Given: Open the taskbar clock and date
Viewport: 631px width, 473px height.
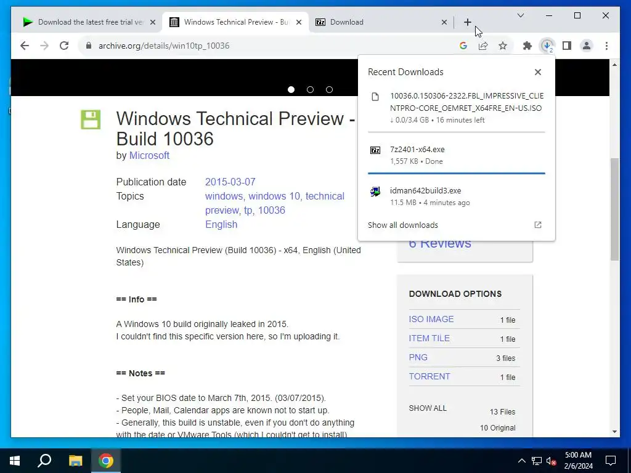Looking at the screenshot, I should 578,461.
